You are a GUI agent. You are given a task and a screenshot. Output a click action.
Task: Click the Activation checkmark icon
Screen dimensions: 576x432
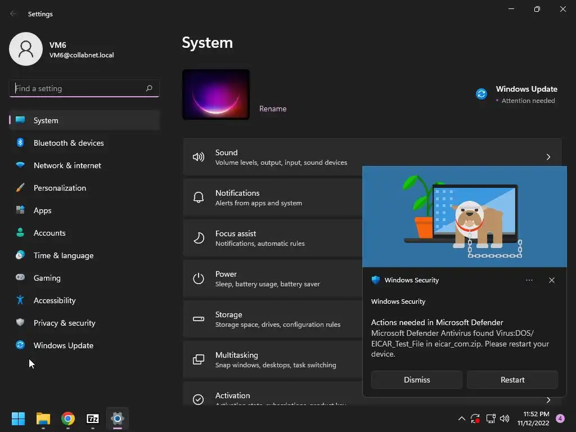(199, 399)
